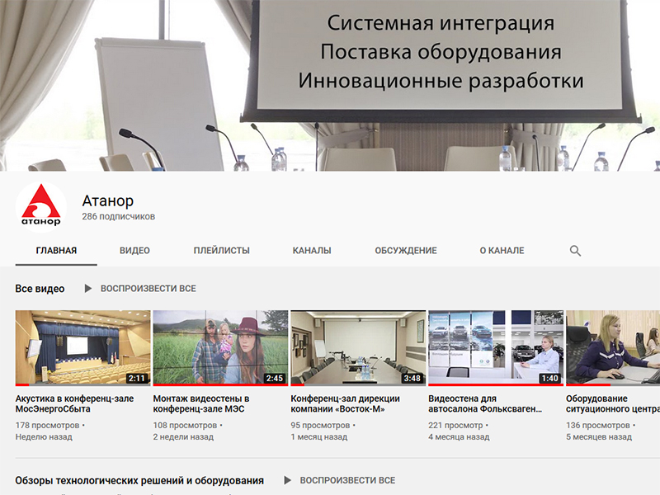Click play triangle beside Обзоры технологических решений

tap(287, 480)
